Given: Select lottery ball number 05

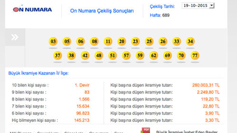Looking at the screenshot, I should (67, 41).
